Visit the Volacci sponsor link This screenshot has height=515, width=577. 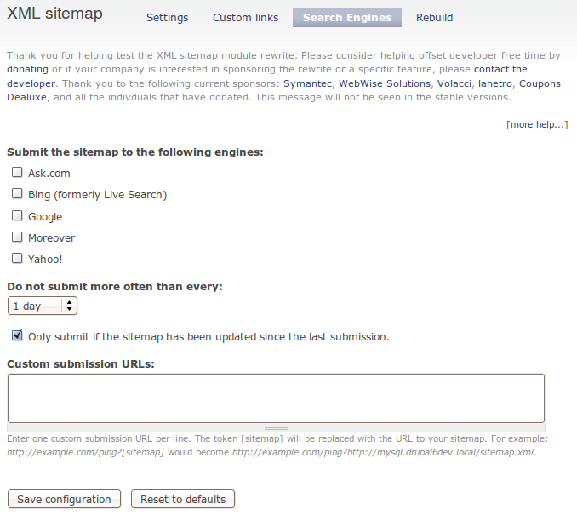point(454,83)
